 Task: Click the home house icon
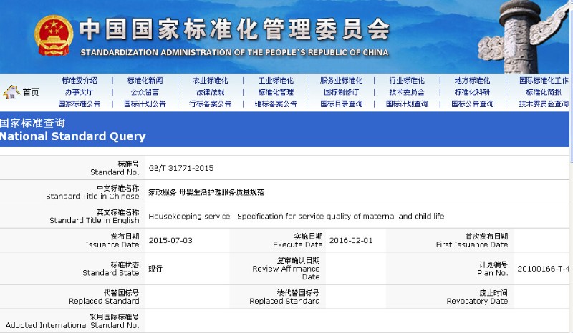(11, 92)
